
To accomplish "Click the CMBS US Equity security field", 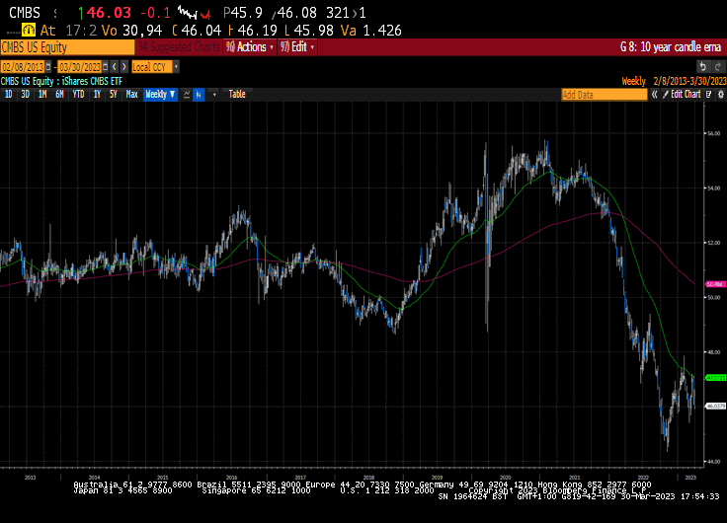I will [x=68, y=47].
